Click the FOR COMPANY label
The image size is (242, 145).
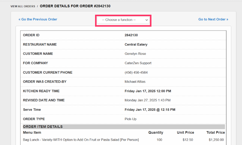(35, 63)
